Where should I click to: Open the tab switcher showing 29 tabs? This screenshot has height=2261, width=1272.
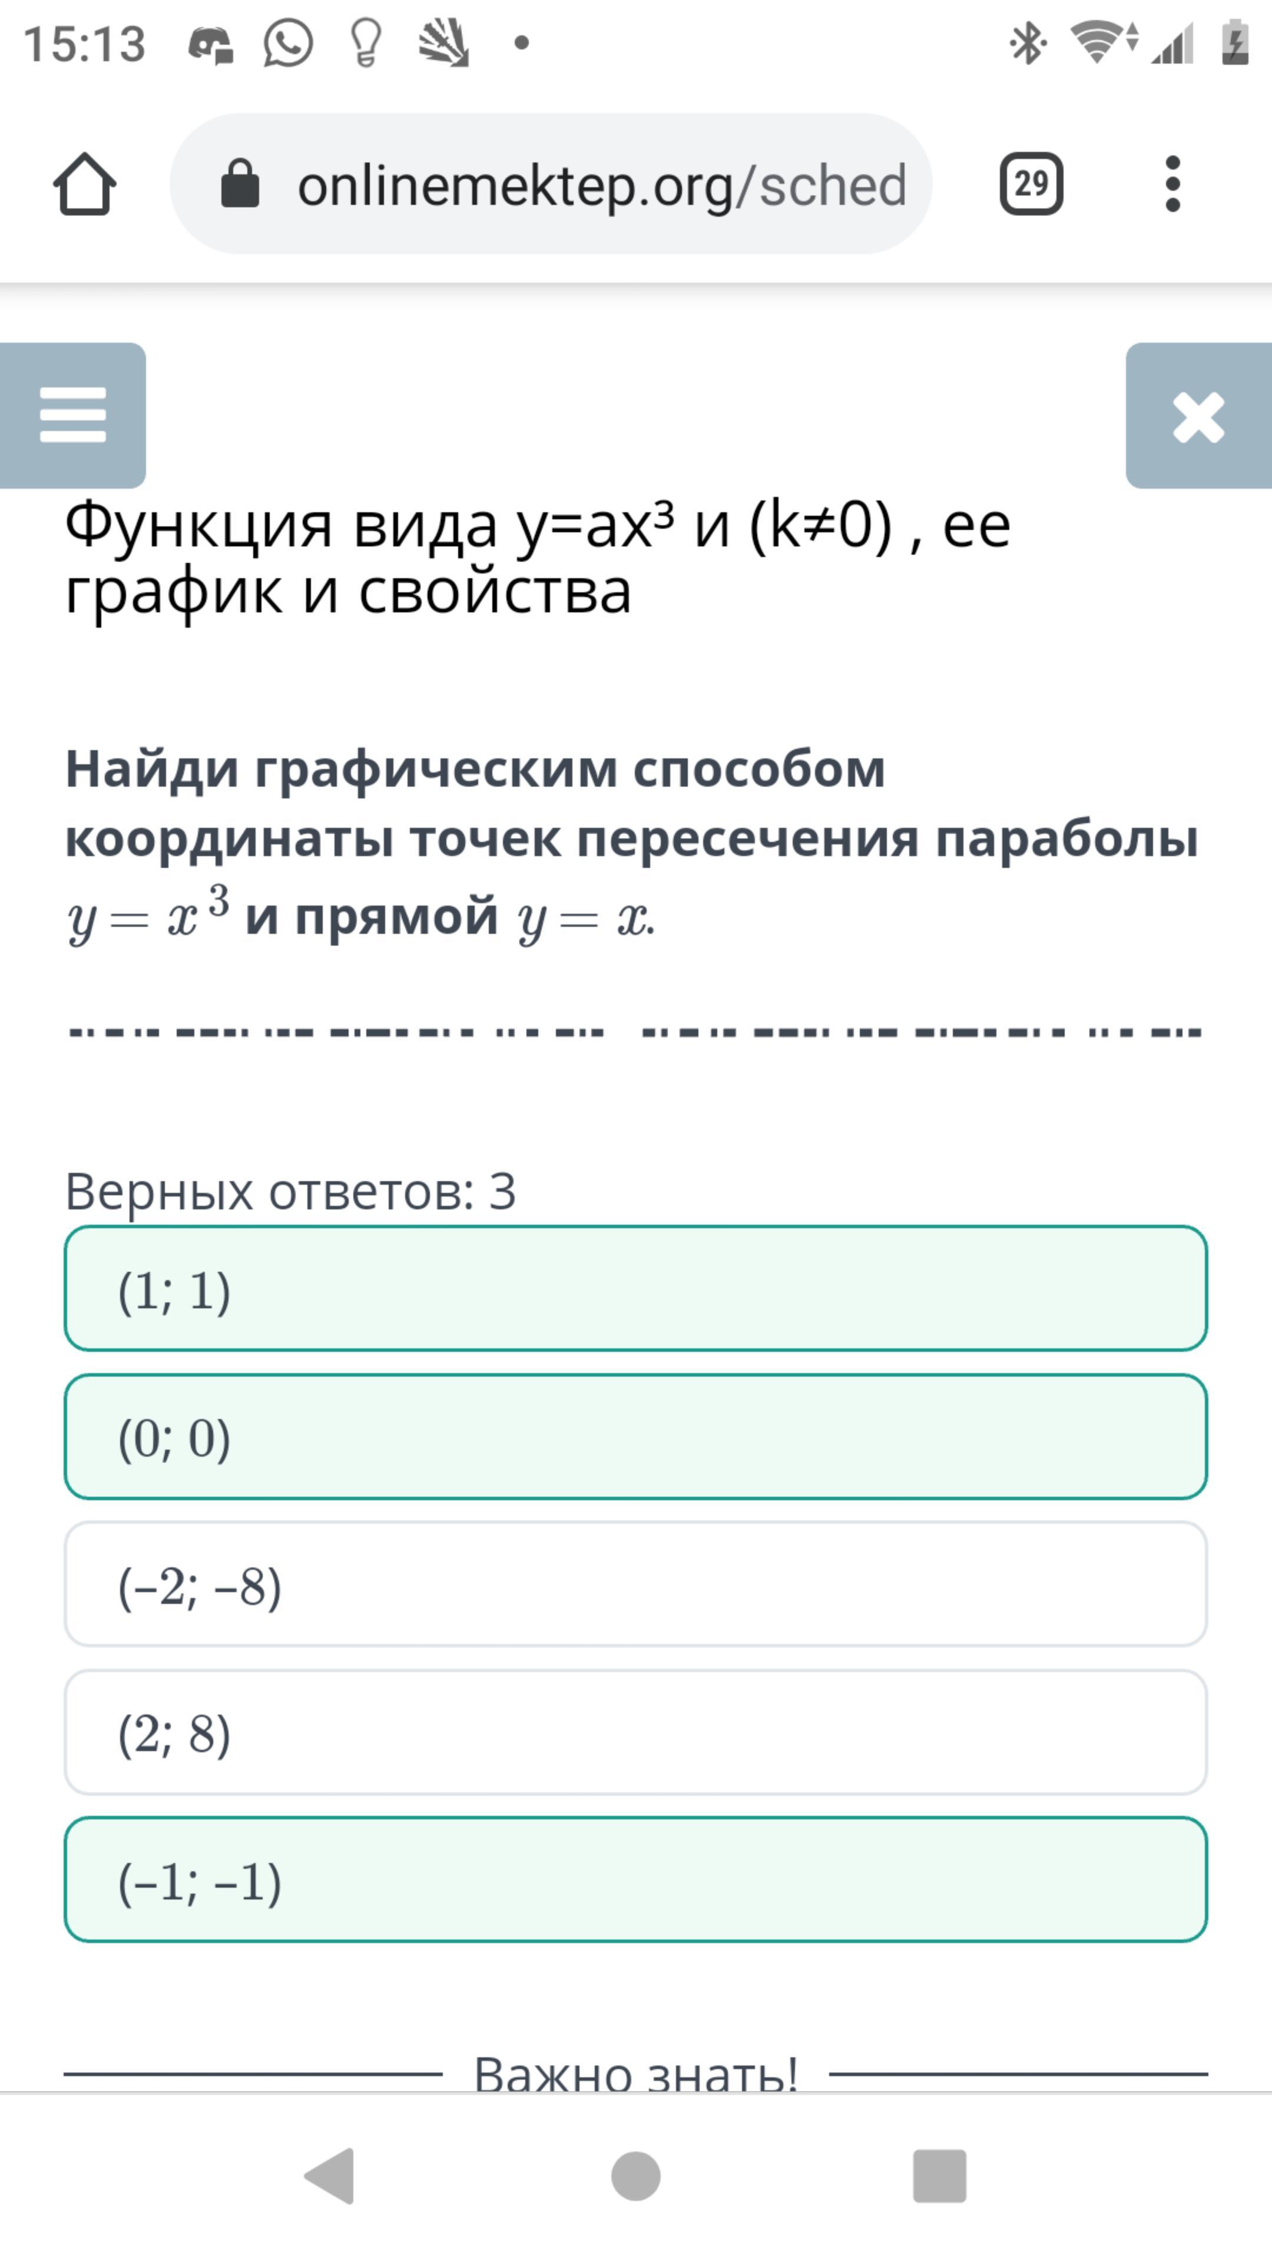click(x=1032, y=184)
